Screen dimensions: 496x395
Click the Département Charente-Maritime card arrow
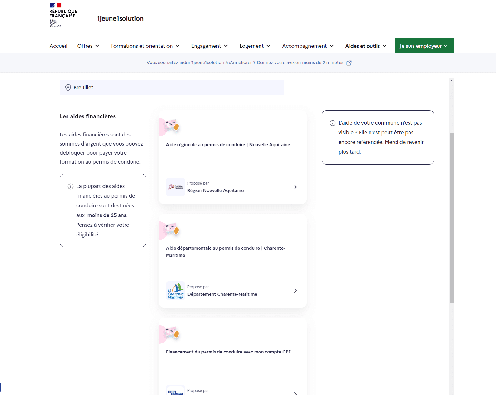click(x=295, y=291)
